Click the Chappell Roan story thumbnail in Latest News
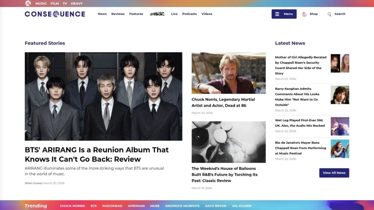 coord(340,63)
